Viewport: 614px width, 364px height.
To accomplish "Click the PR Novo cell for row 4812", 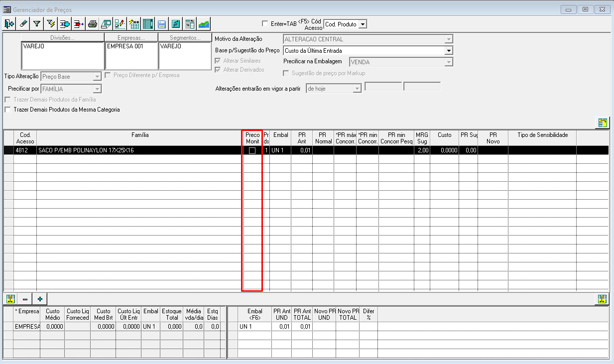I will (x=493, y=150).
